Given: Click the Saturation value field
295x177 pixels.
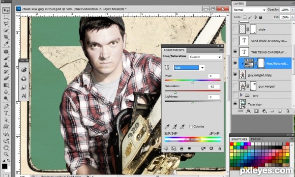Looking at the screenshot, I should tap(214, 87).
